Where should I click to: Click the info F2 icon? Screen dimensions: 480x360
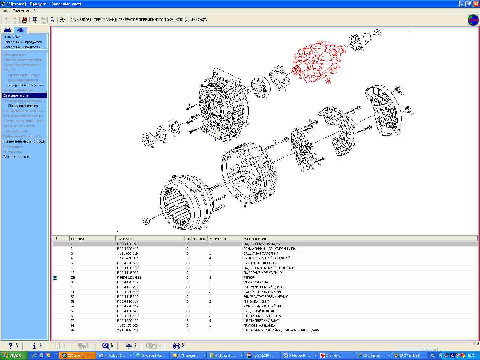tap(34, 346)
